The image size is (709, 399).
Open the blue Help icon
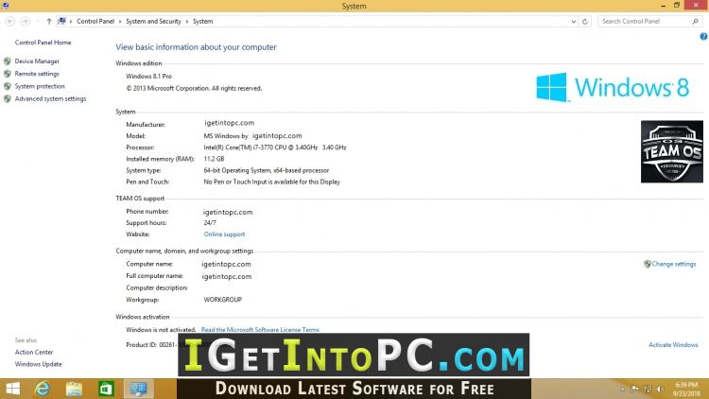[703, 37]
